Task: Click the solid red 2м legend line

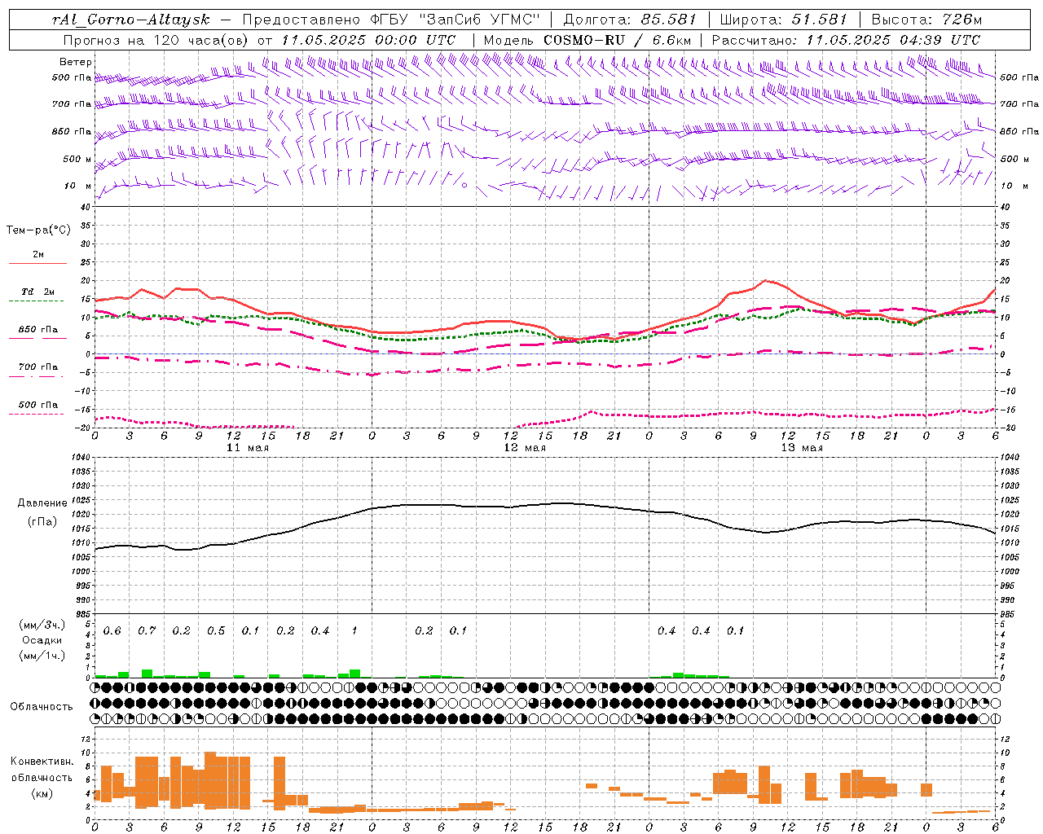Action: [37, 263]
